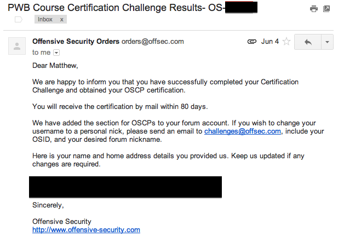This screenshot has height=242, width=344.
Task: Click the 'to me' recipient text
Action: [41, 53]
